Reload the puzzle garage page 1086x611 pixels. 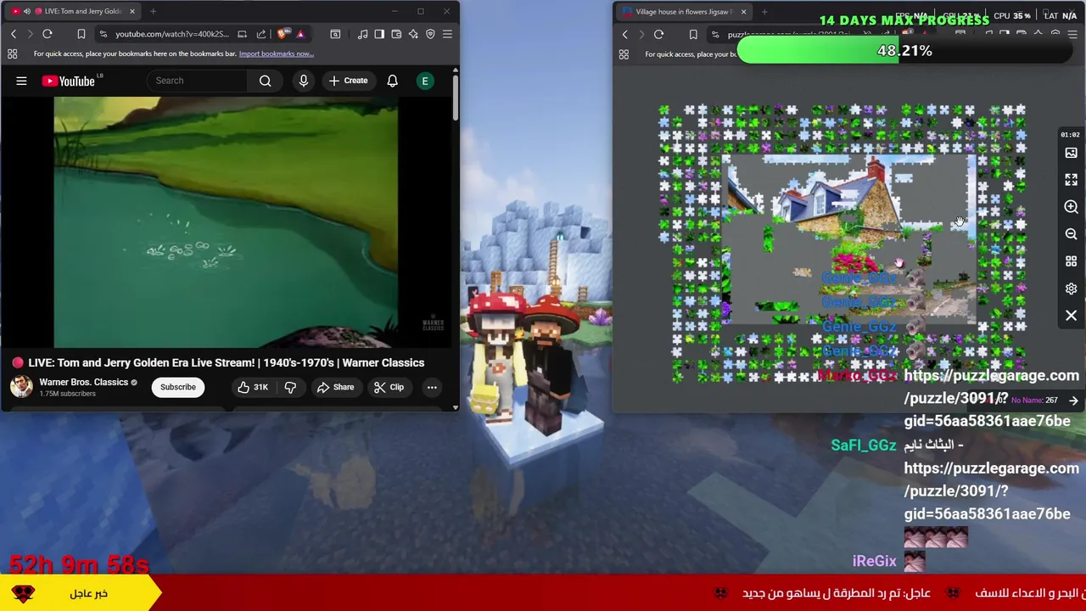pos(658,35)
